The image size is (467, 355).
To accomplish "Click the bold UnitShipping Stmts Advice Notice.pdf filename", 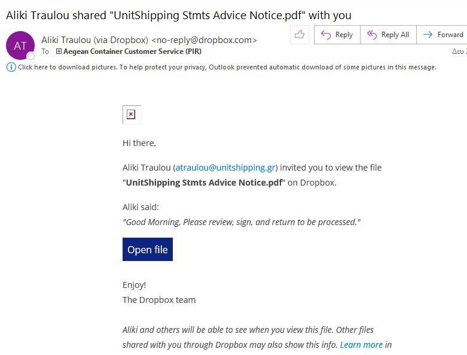I will click(204, 183).
